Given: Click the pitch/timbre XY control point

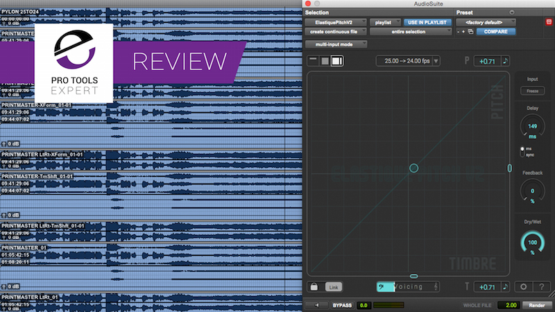Looking at the screenshot, I should 413,168.
